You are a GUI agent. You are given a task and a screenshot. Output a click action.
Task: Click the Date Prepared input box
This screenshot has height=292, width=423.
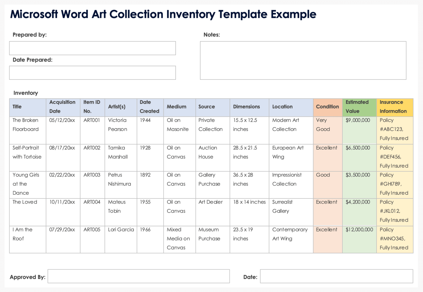92,73
